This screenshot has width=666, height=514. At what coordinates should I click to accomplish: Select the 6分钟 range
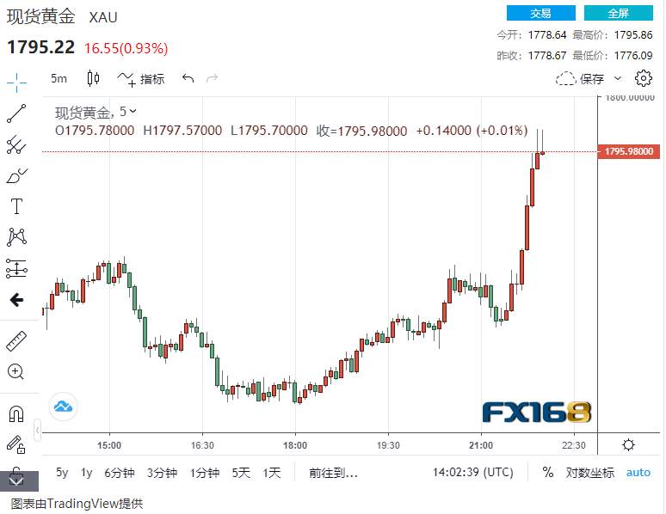[120, 473]
